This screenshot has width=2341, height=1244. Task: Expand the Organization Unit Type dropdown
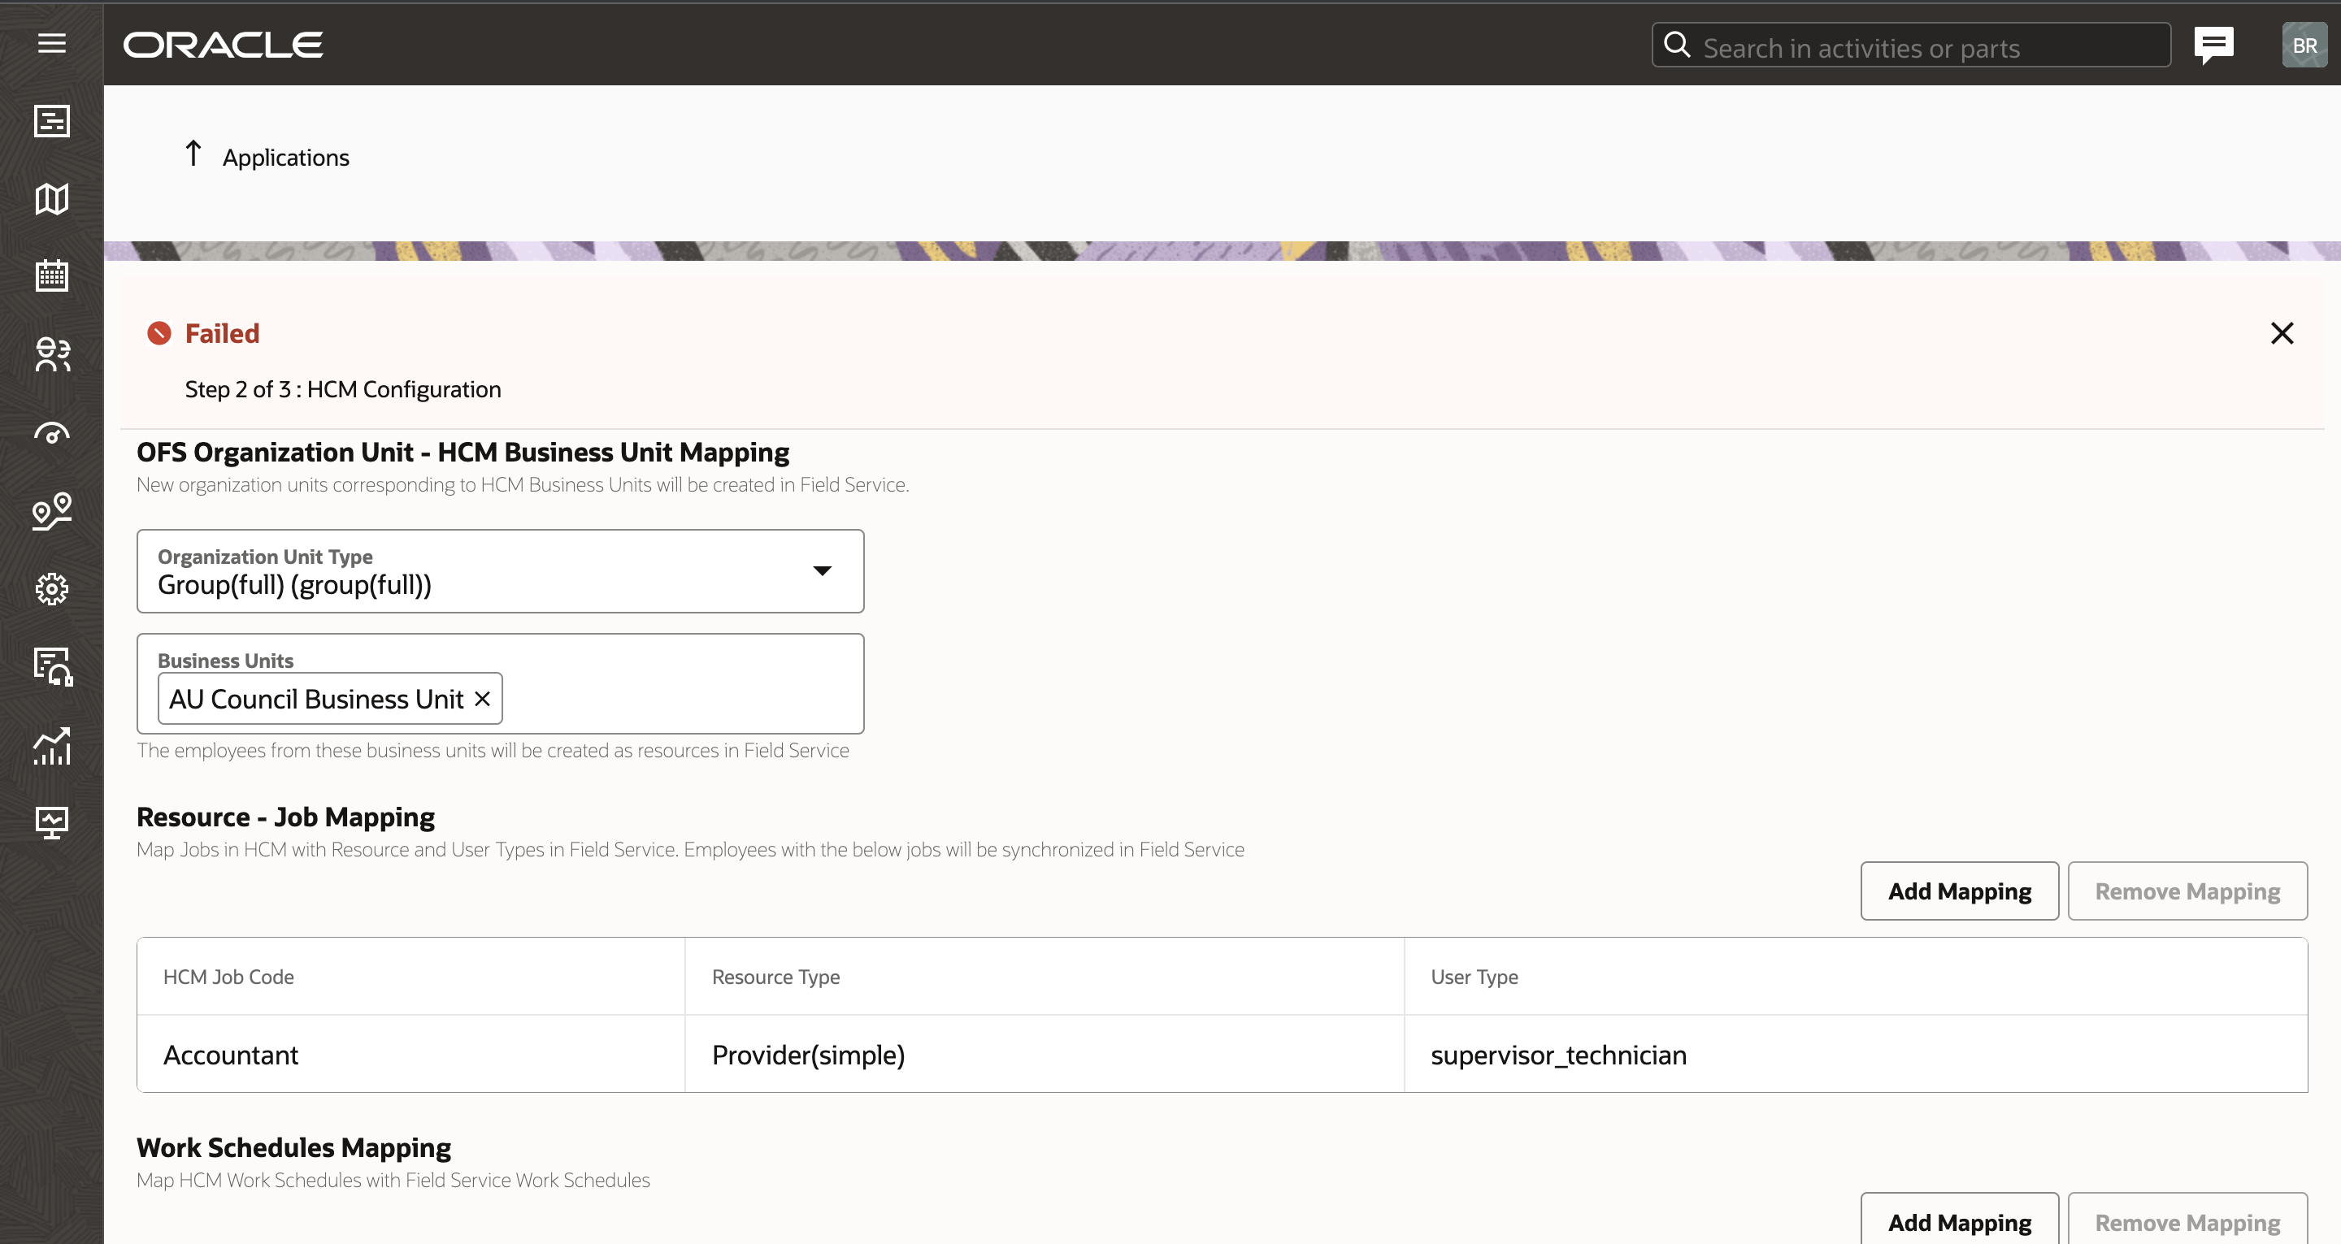pyautogui.click(x=822, y=570)
